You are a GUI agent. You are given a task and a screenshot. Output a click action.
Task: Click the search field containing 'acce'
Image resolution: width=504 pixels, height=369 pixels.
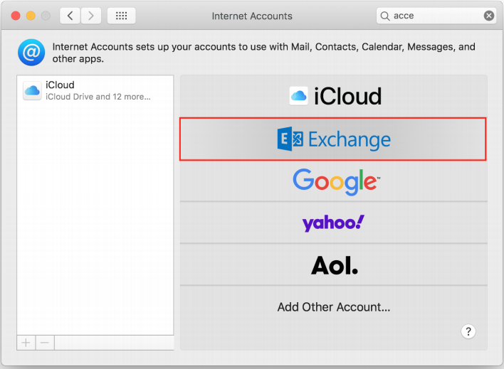tap(436, 16)
